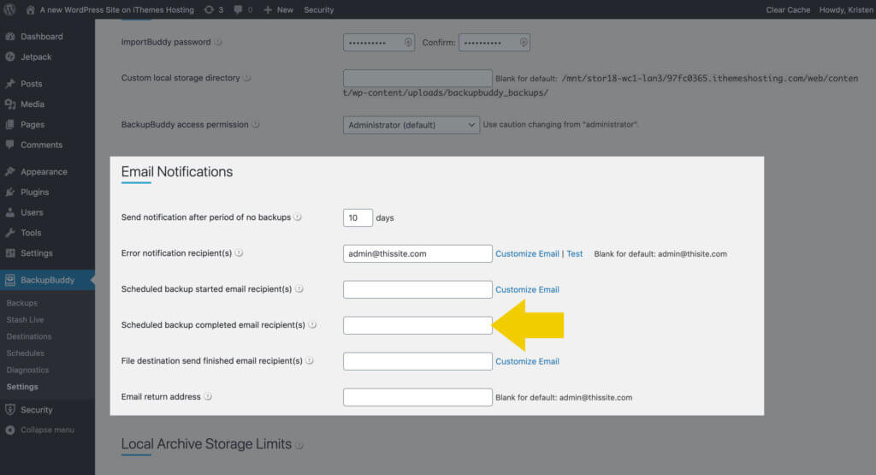Open the comments bubble icon in admin bar
Image resolution: width=876 pixels, height=475 pixels.
point(238,9)
